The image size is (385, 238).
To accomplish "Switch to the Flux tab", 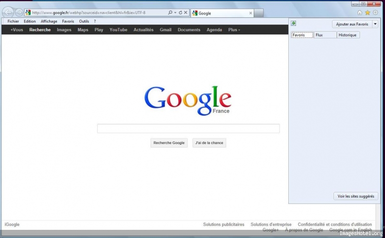I will coord(325,35).
